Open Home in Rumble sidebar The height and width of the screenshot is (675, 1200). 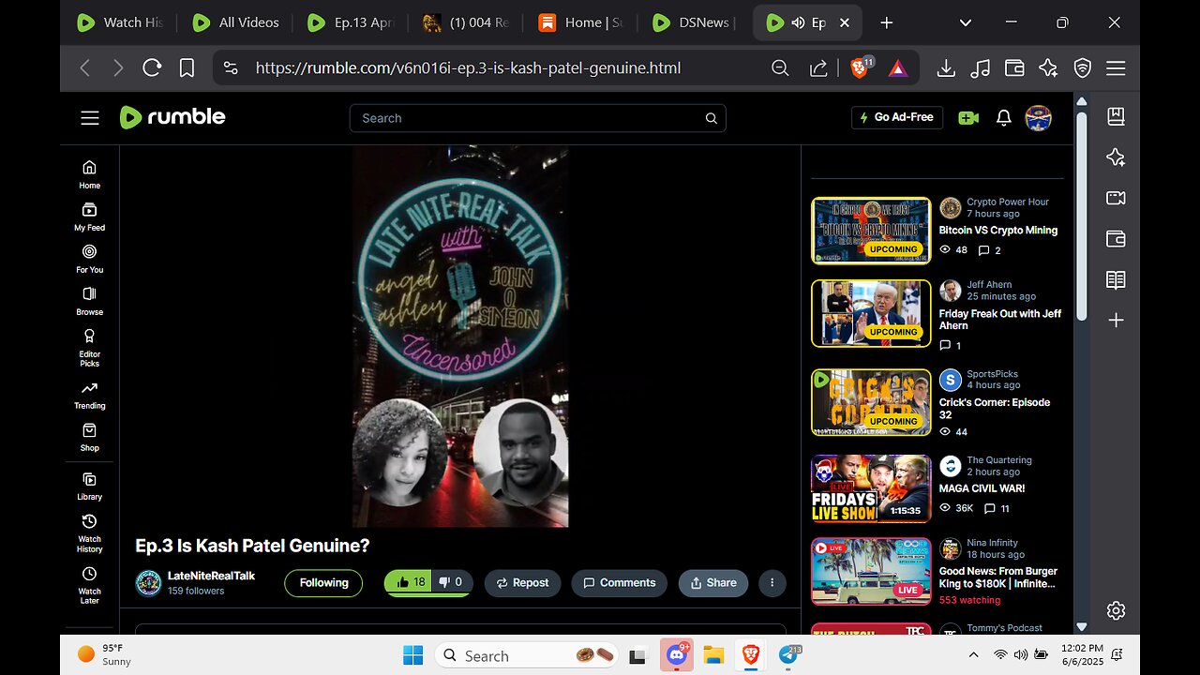(x=89, y=174)
